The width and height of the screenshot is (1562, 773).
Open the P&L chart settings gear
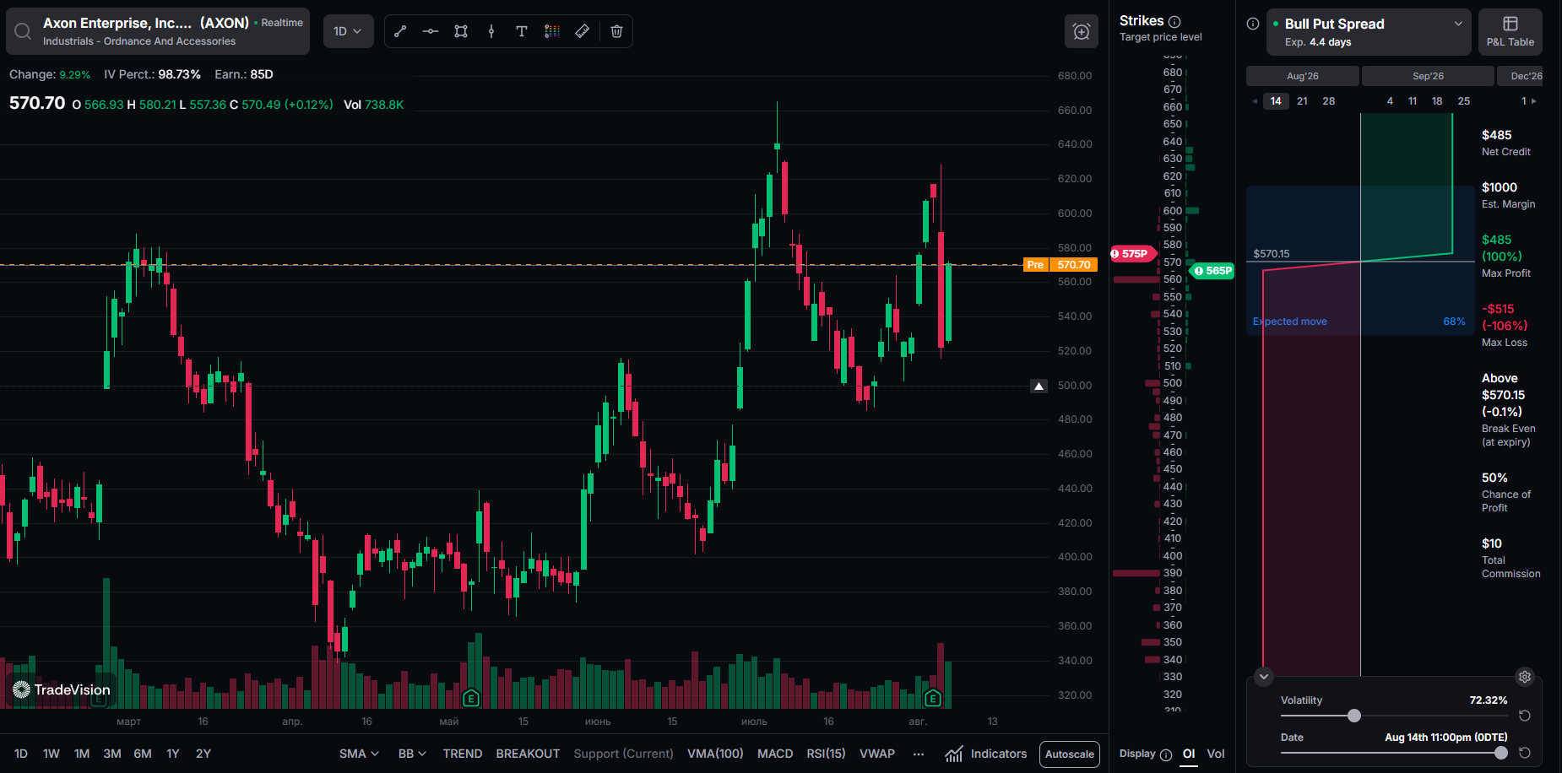[1525, 676]
